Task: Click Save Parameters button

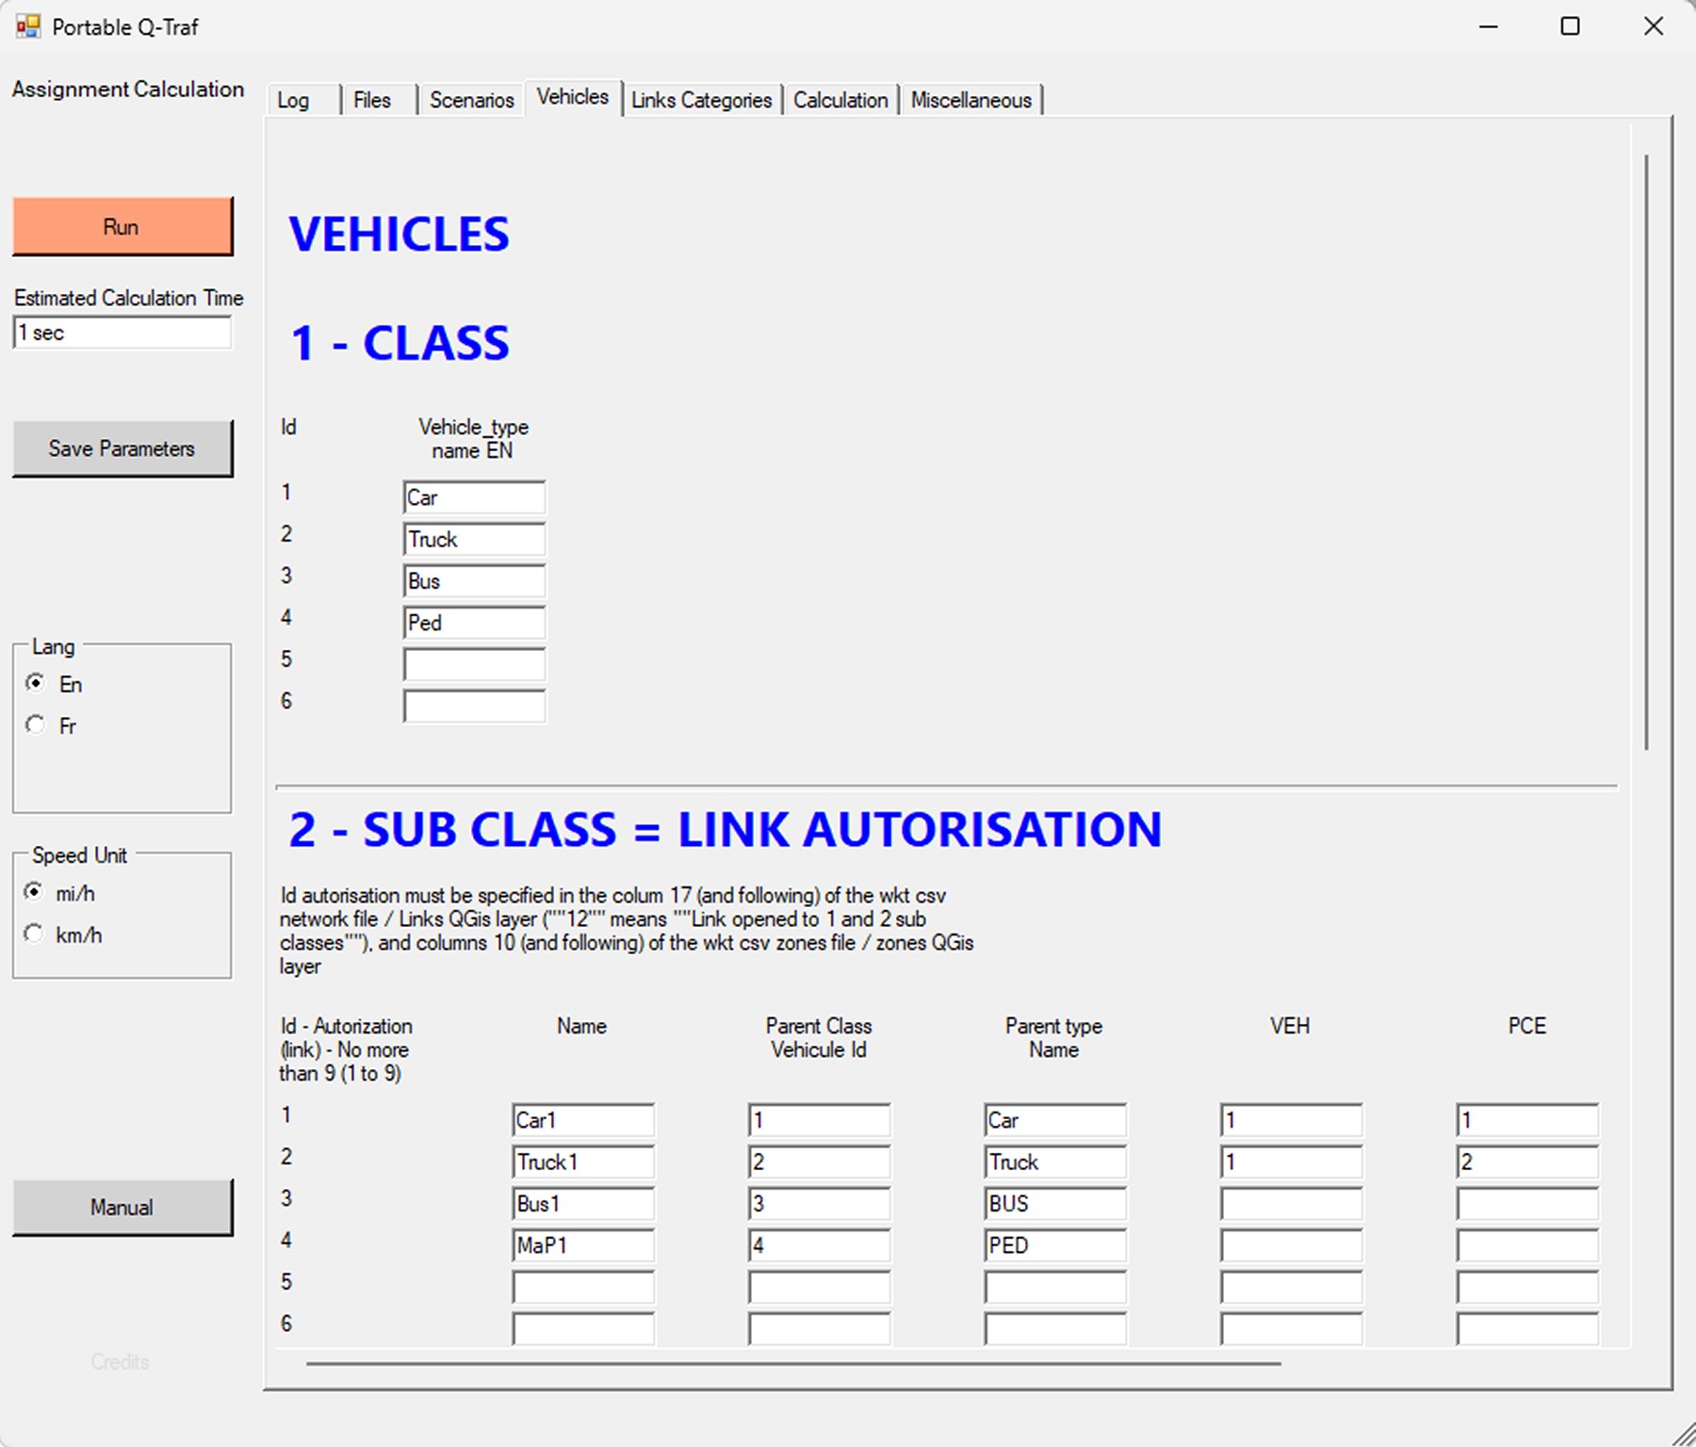Action: (122, 448)
